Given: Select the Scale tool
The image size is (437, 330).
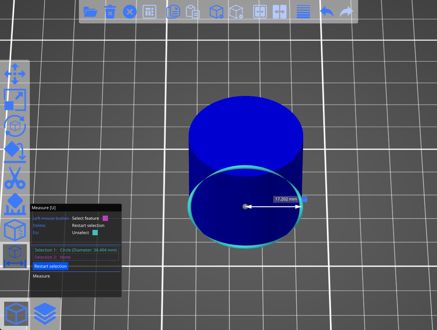Looking at the screenshot, I should tap(15, 100).
